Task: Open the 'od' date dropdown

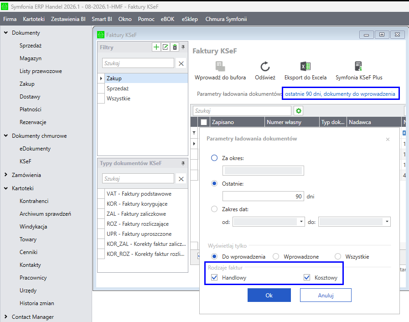Action: (x=301, y=222)
